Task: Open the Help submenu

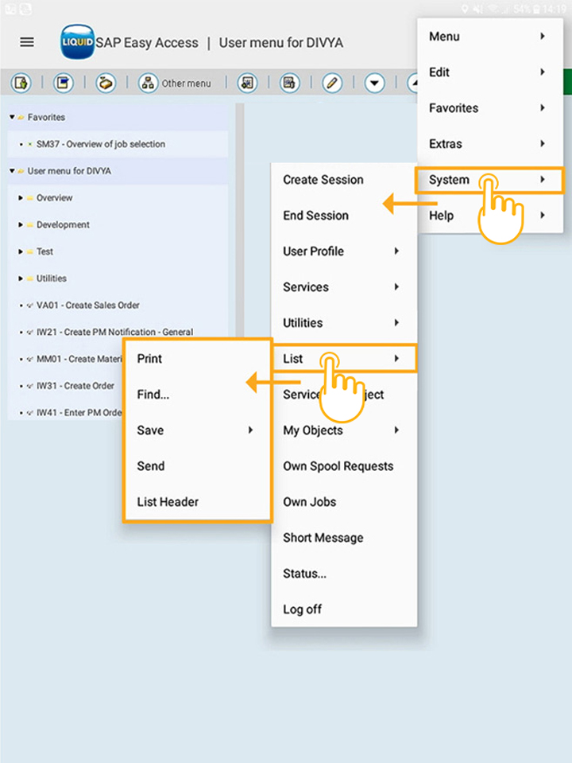Action: [x=490, y=215]
